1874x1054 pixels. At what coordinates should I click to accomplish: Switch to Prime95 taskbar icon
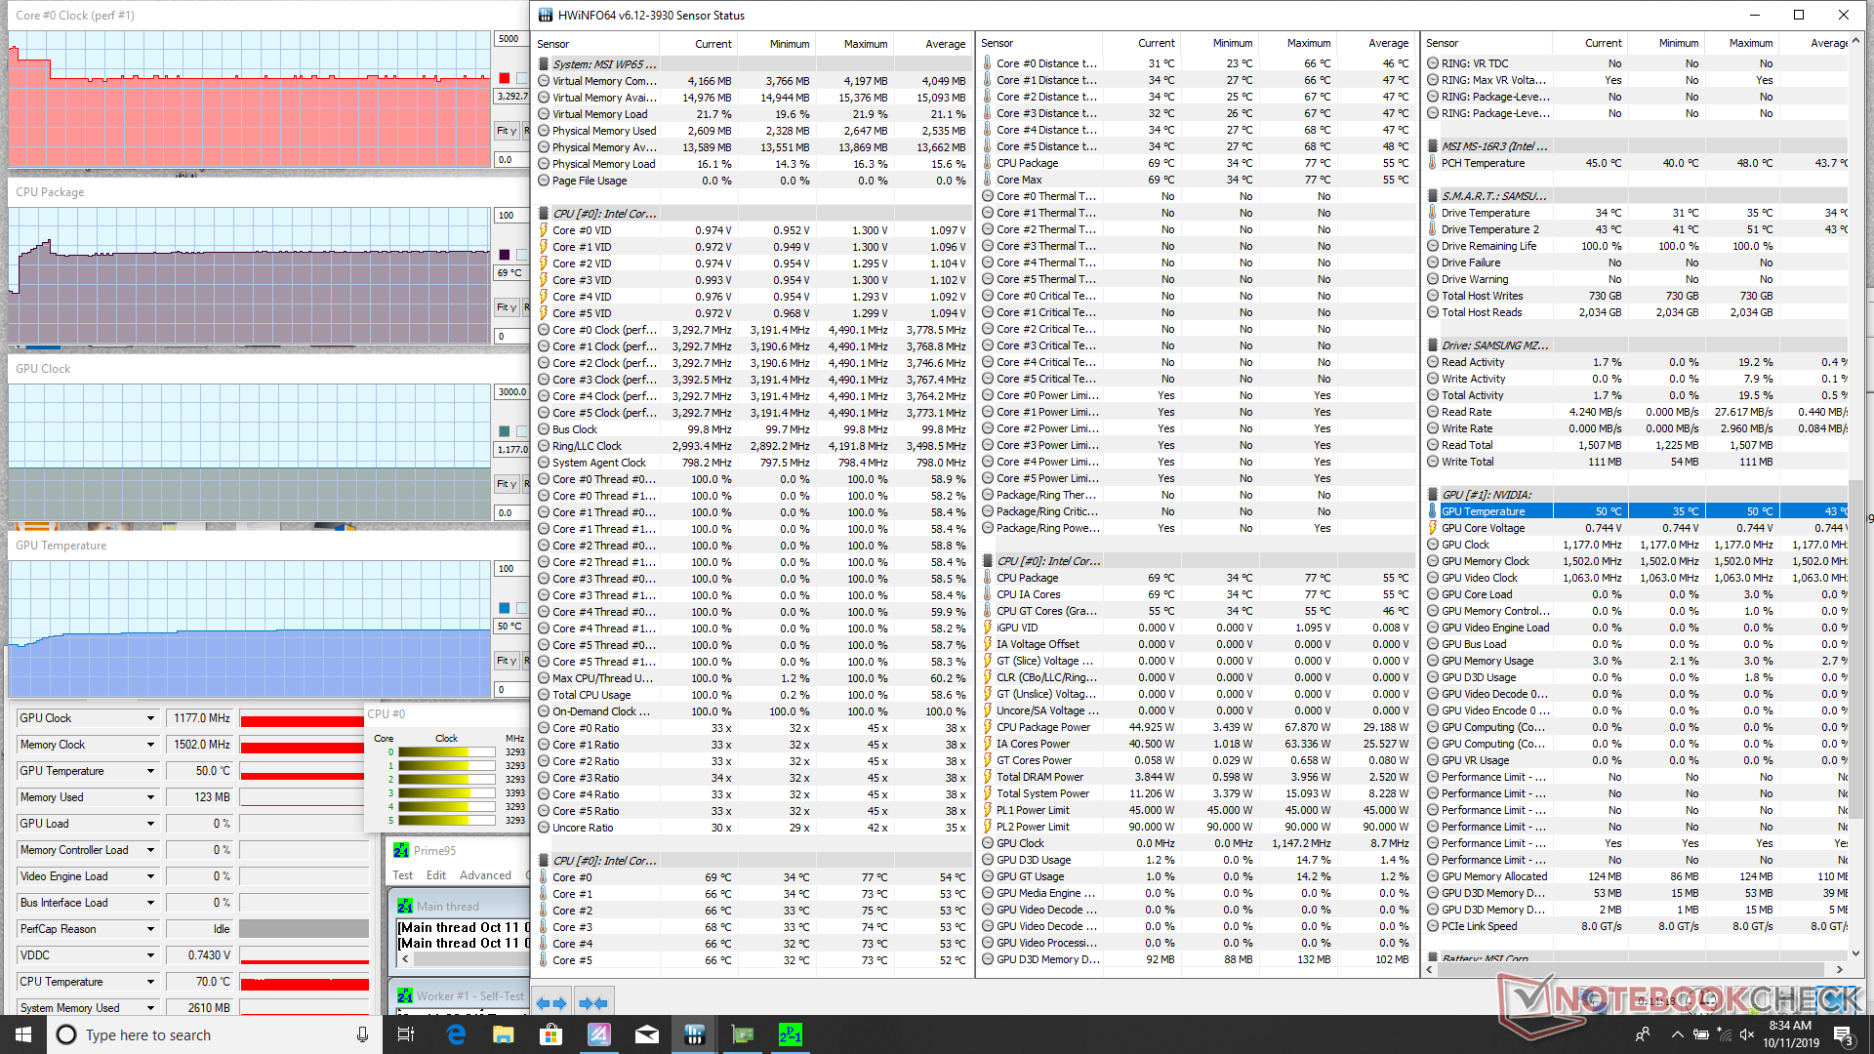[x=790, y=1034]
